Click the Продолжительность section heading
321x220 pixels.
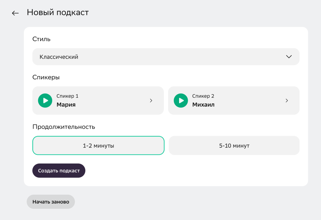pos(64,127)
